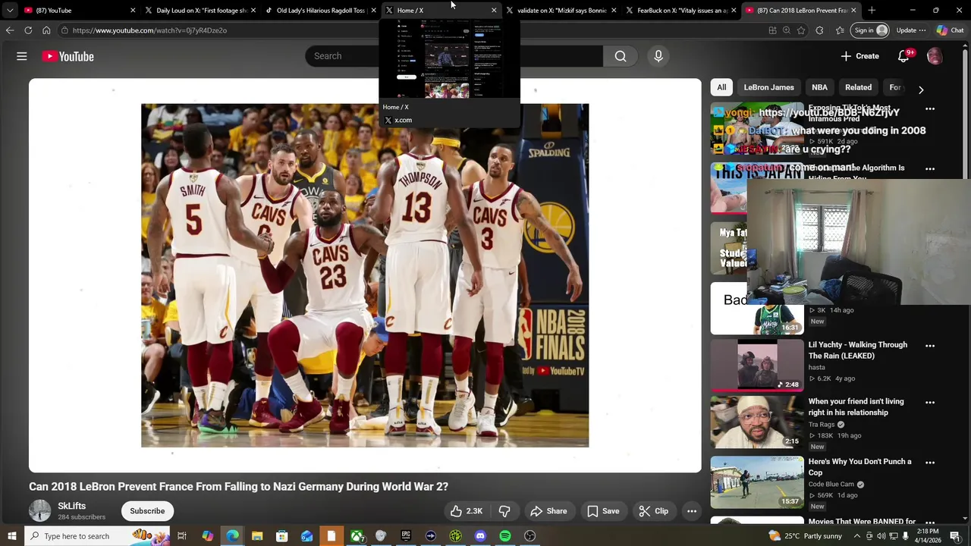The width and height of the screenshot is (971, 546).
Task: Close the Home / X tab
Action: (494, 11)
